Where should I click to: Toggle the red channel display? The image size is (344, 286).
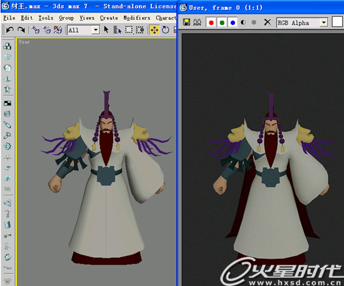pos(211,23)
